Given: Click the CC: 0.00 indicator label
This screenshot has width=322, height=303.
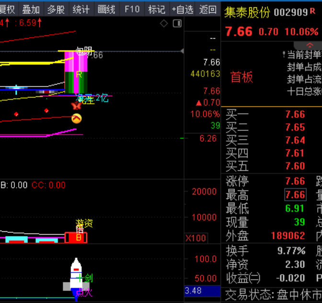Looking at the screenshot, I should click(x=48, y=185).
